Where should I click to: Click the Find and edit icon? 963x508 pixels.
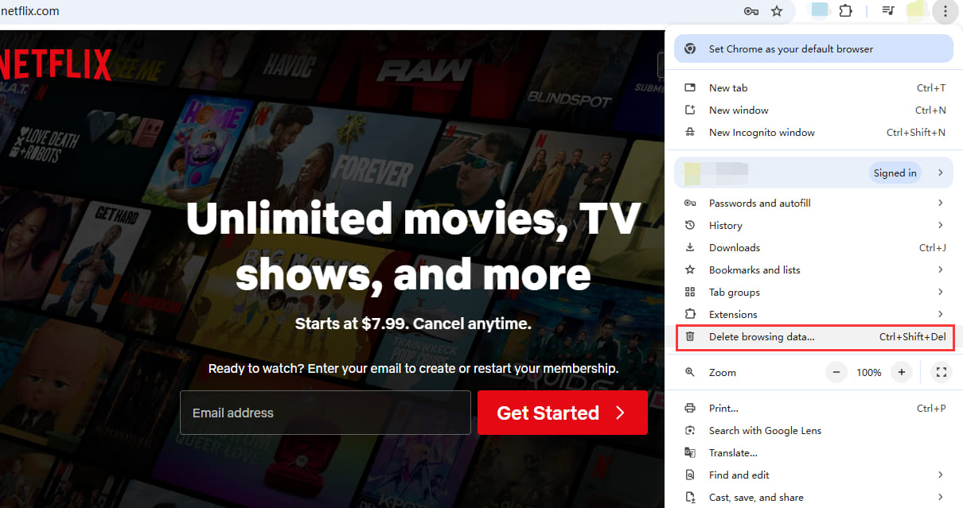click(691, 475)
